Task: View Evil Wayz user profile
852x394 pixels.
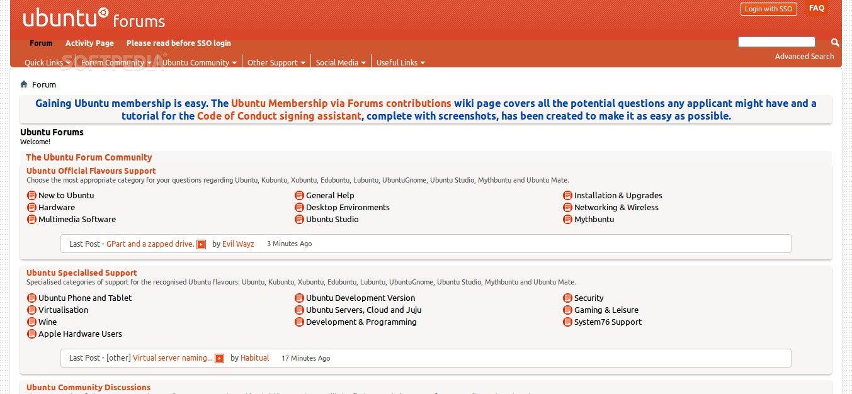Action: [238, 244]
